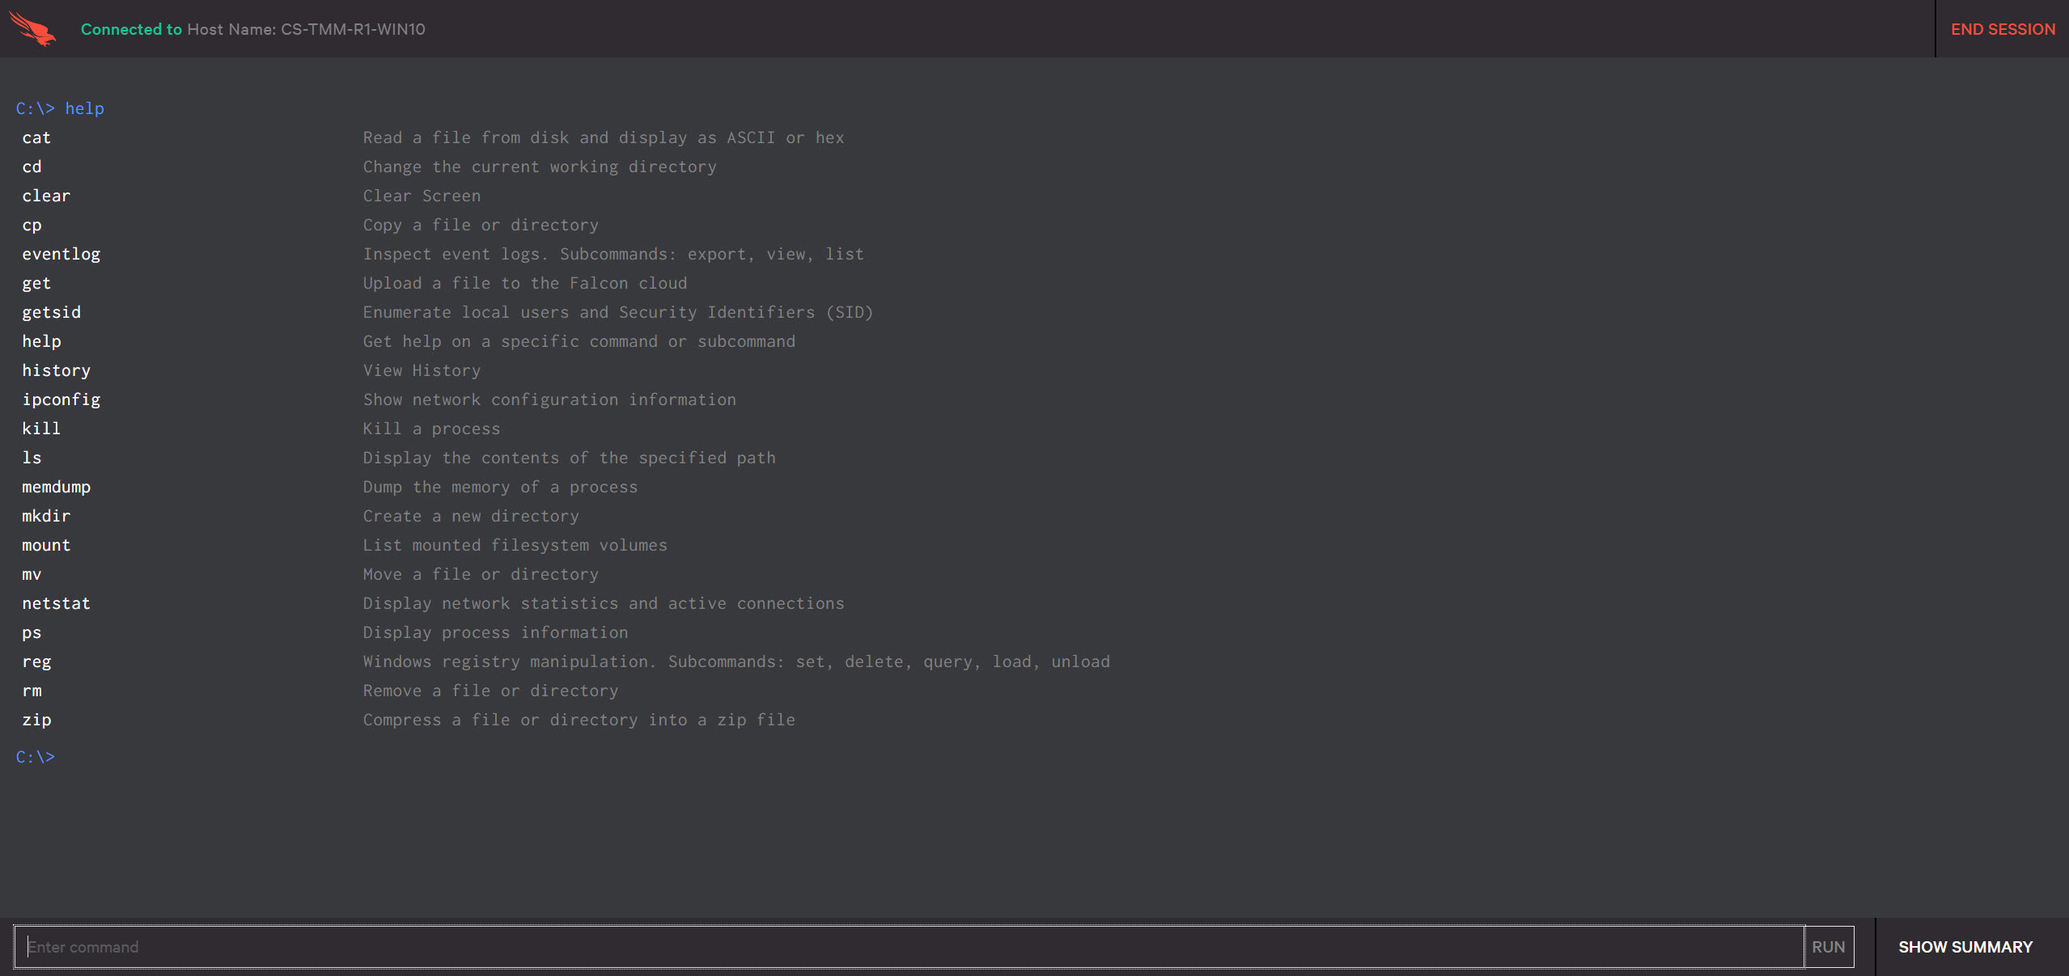
Task: Click 'Show network configuration information' text
Action: [549, 399]
